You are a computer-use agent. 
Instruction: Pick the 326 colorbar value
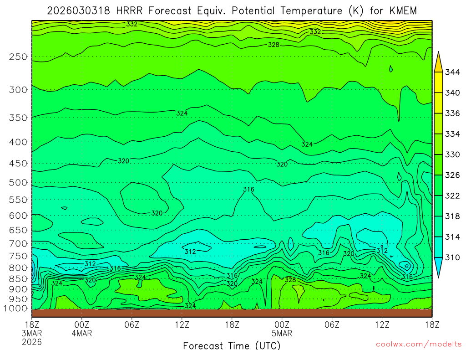tap(452, 175)
